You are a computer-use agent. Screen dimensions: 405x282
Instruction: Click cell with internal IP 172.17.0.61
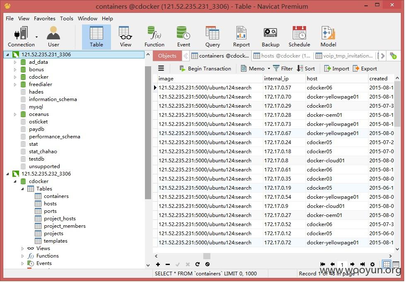(284, 170)
